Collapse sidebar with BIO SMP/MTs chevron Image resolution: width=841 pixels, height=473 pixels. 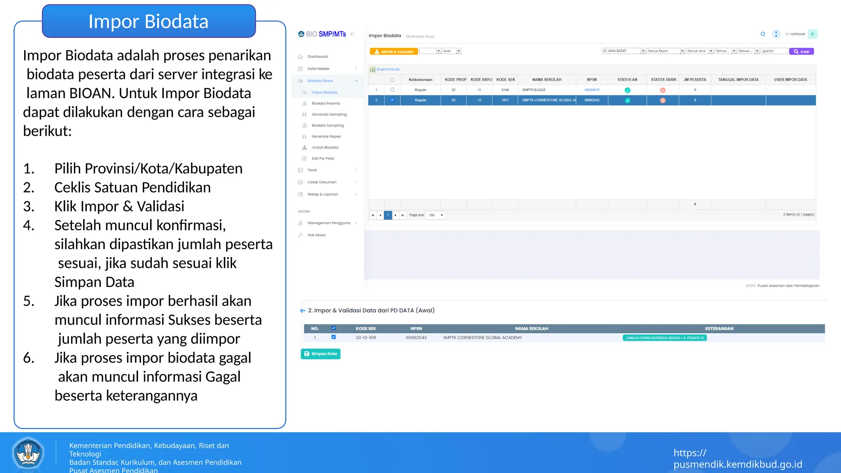pyautogui.click(x=352, y=34)
